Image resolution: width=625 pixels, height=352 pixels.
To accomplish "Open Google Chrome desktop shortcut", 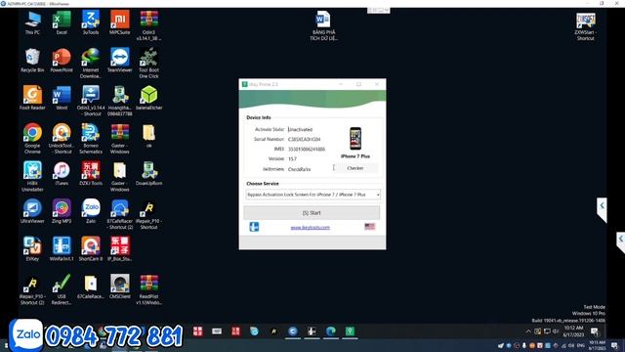I will (x=32, y=139).
